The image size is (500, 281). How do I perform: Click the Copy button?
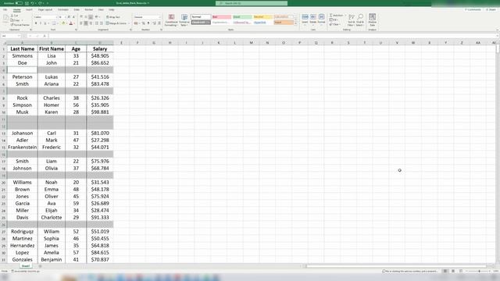[x=16, y=20]
